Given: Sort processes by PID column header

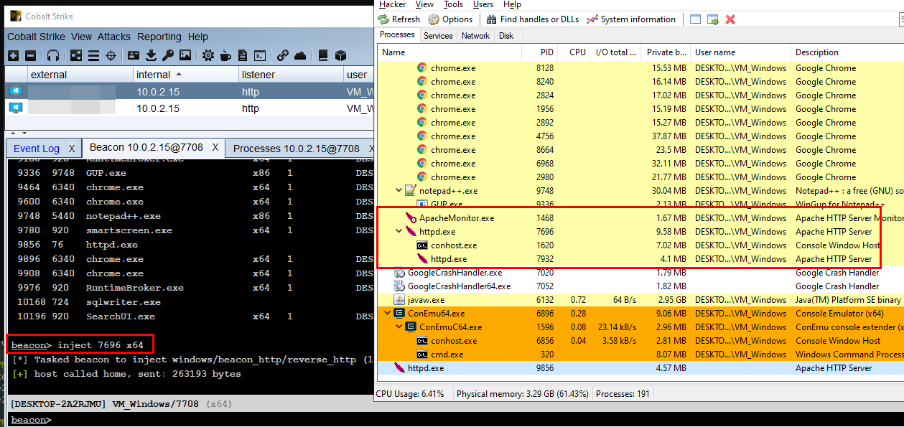Looking at the screenshot, I should 547,52.
